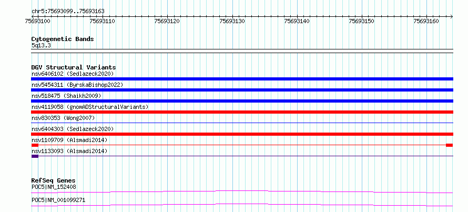Image resolution: width=468 pixels, height=212 pixels.
Task: Click the right red block of nsv1109709
Action: point(449,145)
